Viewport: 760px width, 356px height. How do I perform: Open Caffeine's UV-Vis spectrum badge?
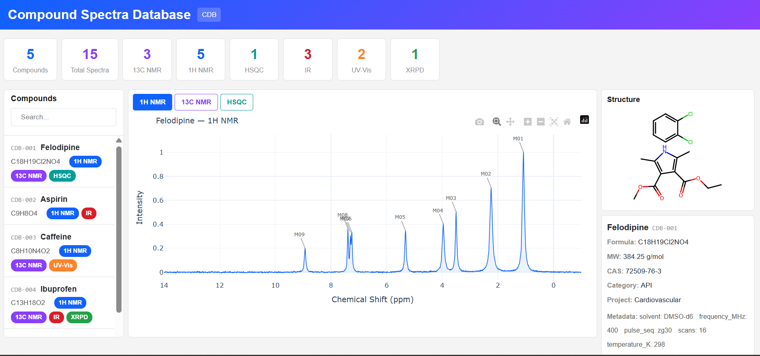[x=63, y=265]
